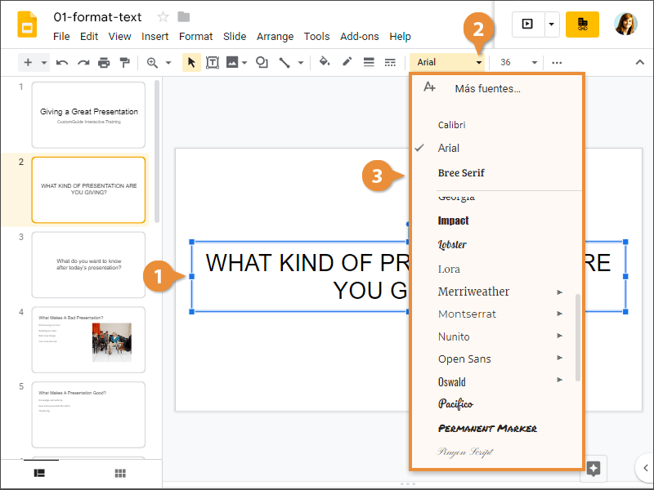654x490 pixels.
Task: Star the 01-format-text presentation
Action: pyautogui.click(x=162, y=16)
